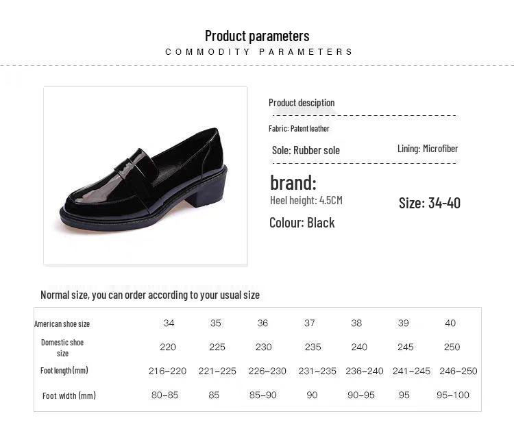This screenshot has width=514, height=429.
Task: Click the Fabric: Patent leather text
Action: [x=299, y=129]
